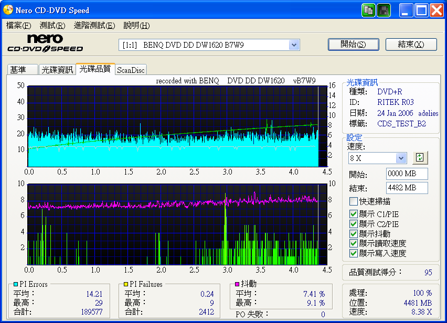The width and height of the screenshot is (447, 323).
Task: Toggle the 快速掃描 checkbox
Action: [x=353, y=201]
